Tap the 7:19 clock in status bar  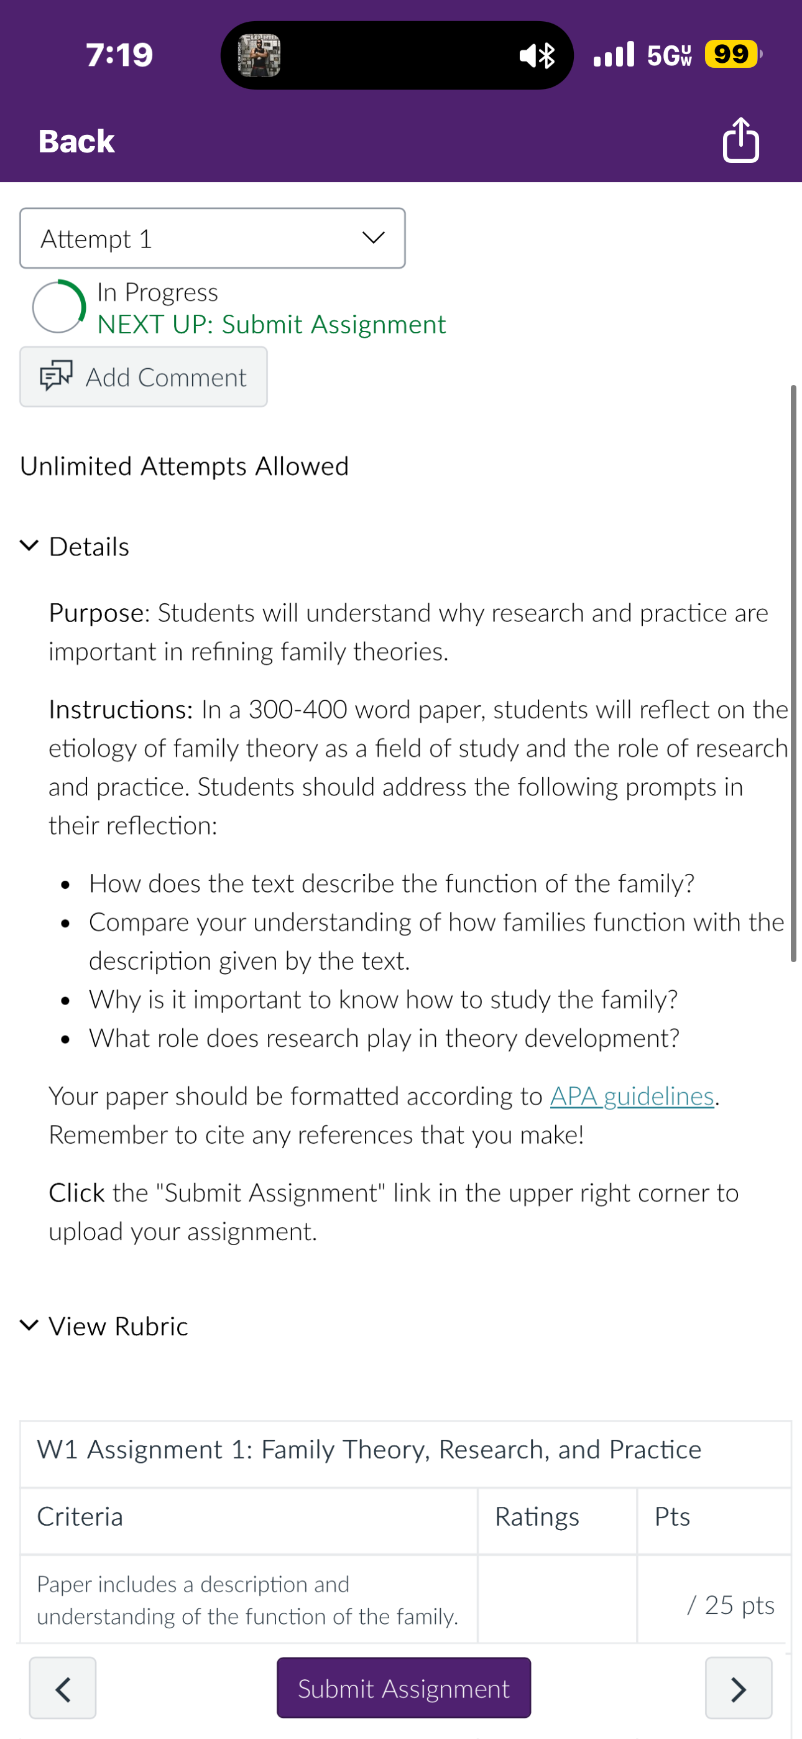click(x=119, y=55)
